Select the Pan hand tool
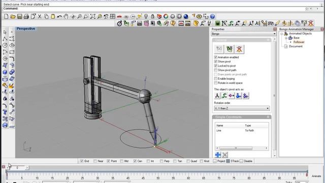The height and width of the screenshot is (183, 325). coord(66,16)
